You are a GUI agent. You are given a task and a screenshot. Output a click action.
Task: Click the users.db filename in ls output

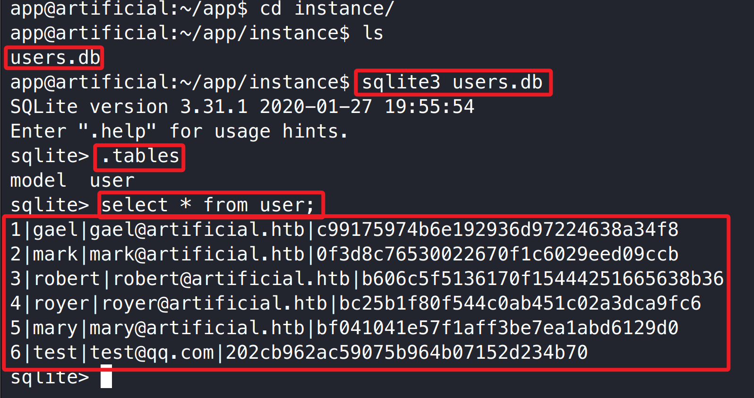point(55,58)
